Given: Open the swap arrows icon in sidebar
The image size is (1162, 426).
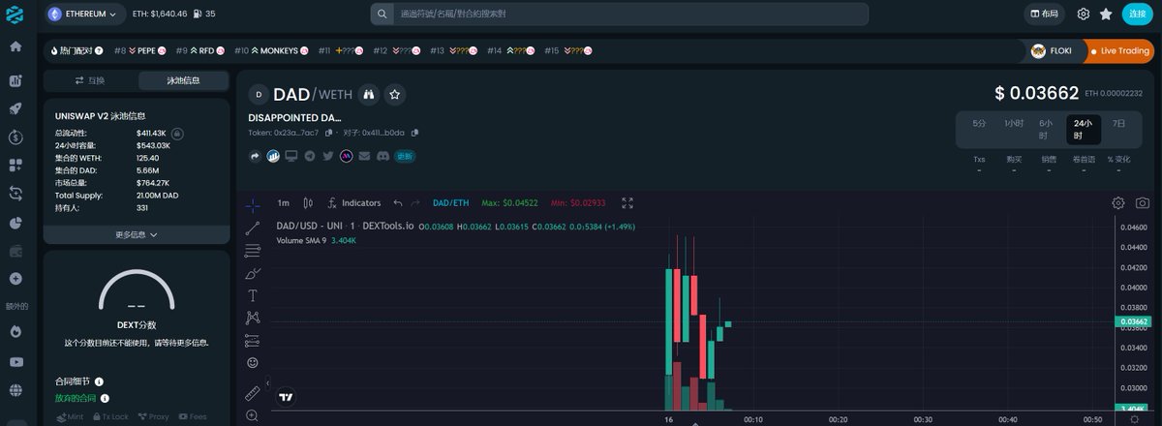Looking at the screenshot, I should pos(15,194).
